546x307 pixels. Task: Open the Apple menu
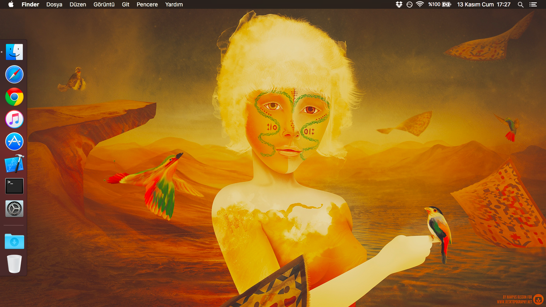click(11, 4)
